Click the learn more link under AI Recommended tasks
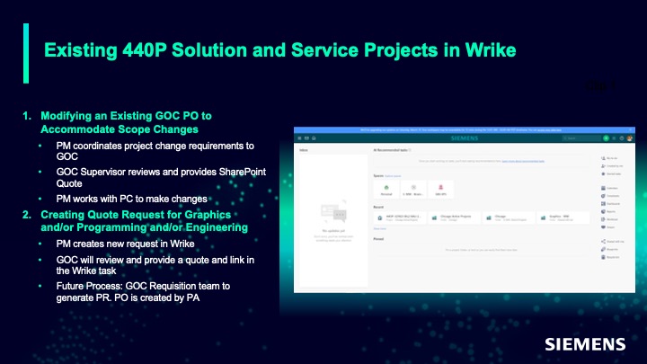 point(523,162)
